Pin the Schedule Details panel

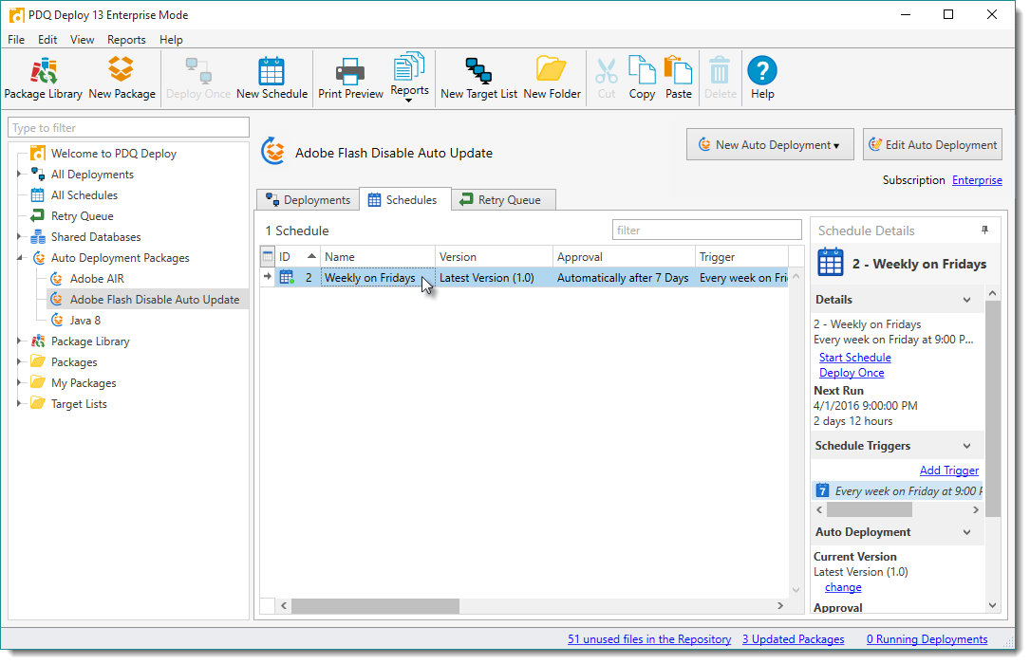[983, 231]
